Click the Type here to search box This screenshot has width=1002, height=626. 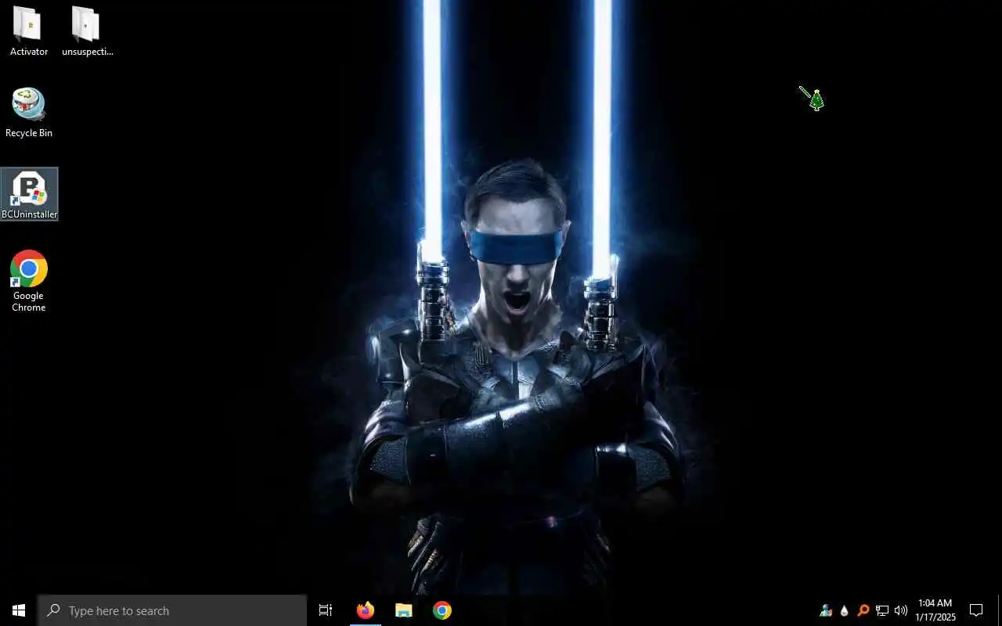[172, 610]
